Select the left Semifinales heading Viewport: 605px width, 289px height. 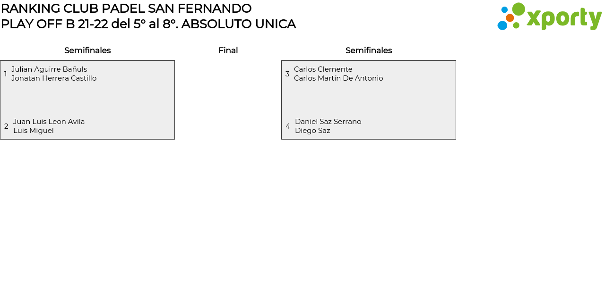[87, 50]
